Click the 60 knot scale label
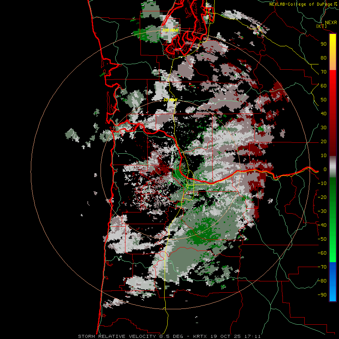 (x=324, y=86)
